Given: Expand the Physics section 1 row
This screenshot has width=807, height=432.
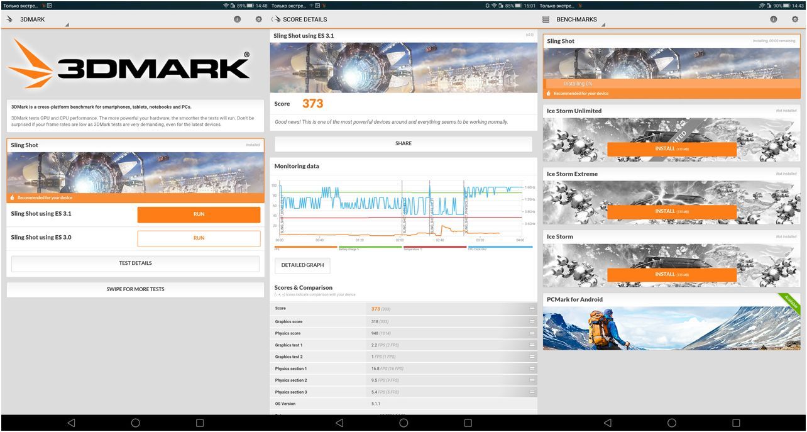Looking at the screenshot, I should (x=532, y=368).
